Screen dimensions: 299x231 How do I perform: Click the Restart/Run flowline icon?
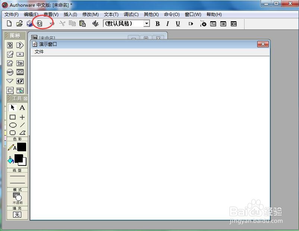click(x=191, y=23)
